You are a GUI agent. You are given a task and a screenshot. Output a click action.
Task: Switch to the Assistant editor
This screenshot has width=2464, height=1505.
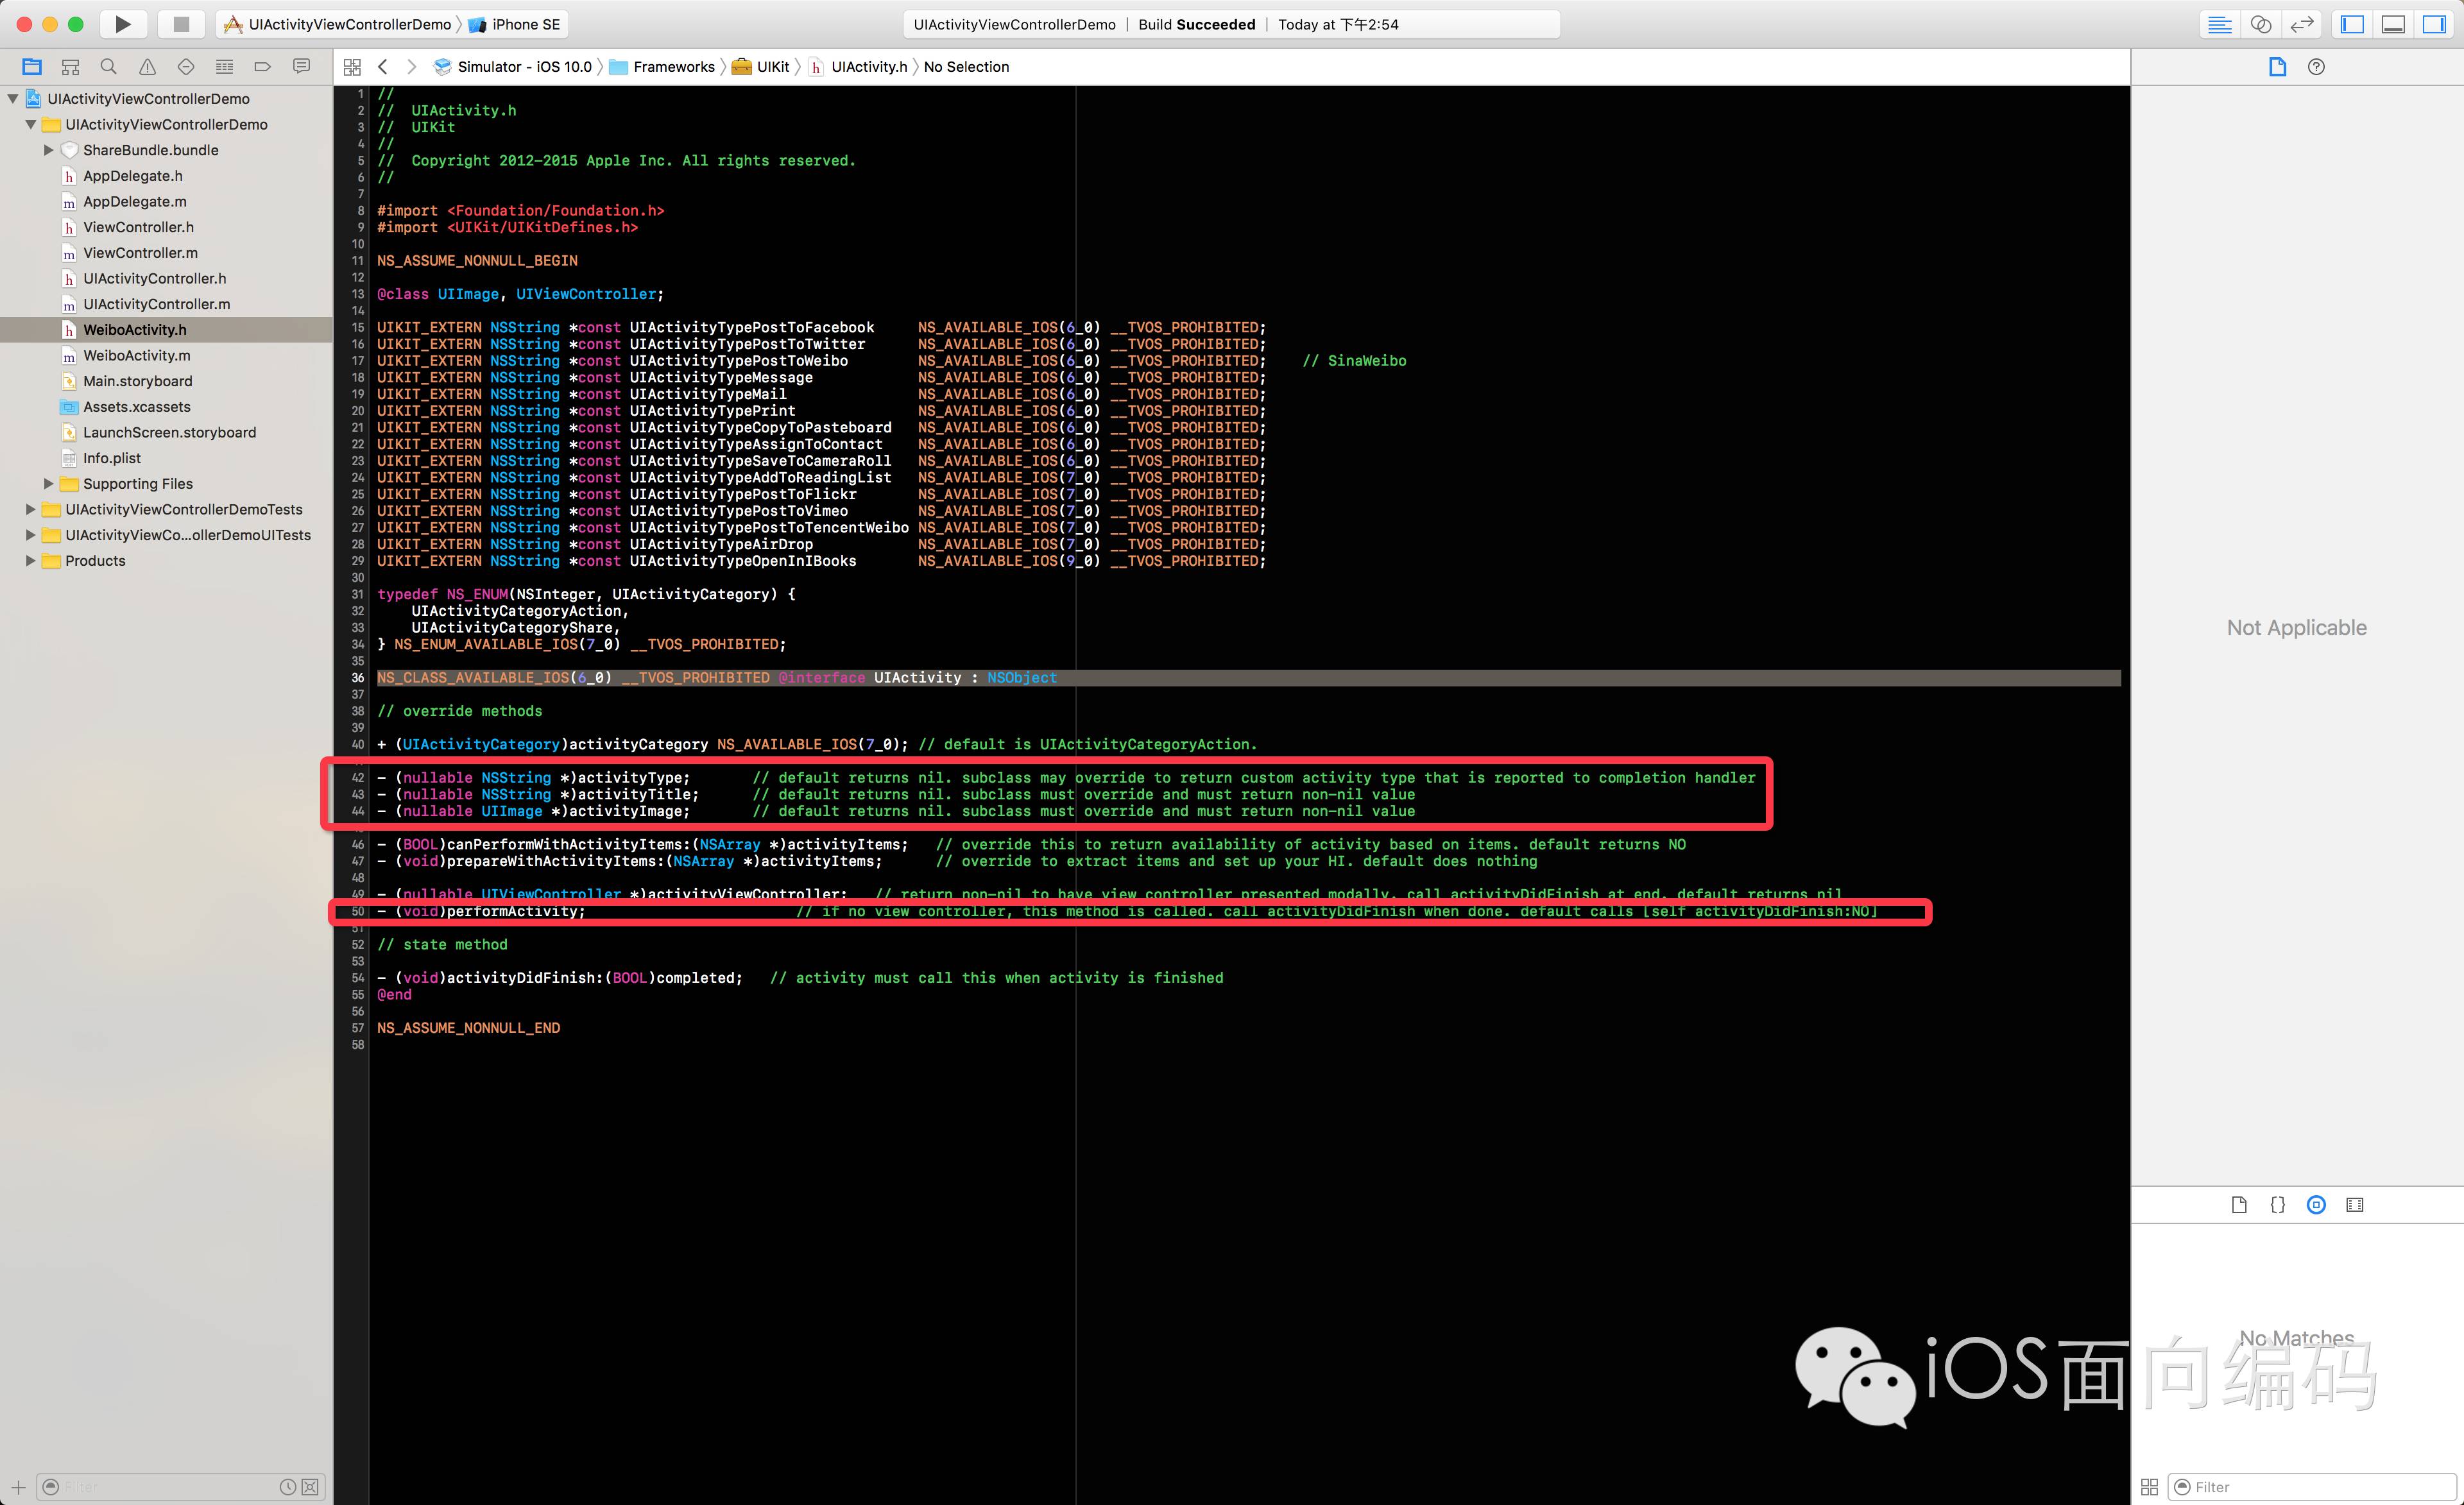pyautogui.click(x=2261, y=24)
